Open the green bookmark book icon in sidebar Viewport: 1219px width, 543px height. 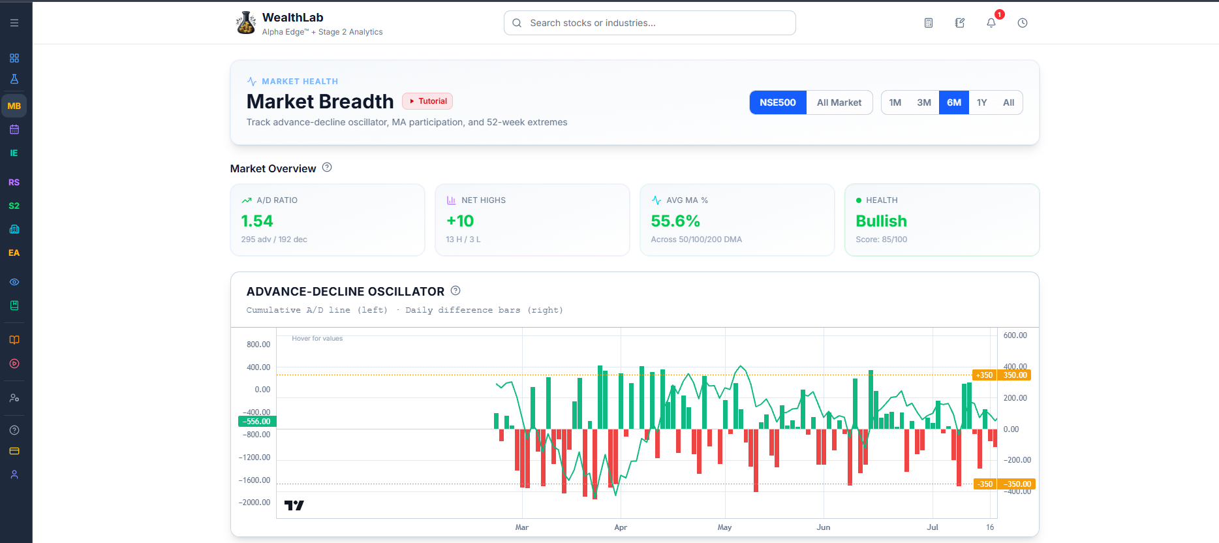pos(14,305)
